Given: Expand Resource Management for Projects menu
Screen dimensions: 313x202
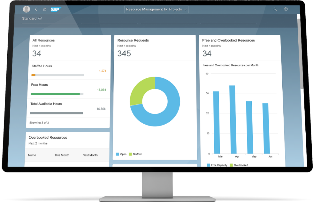Looking at the screenshot, I should coord(156,10).
